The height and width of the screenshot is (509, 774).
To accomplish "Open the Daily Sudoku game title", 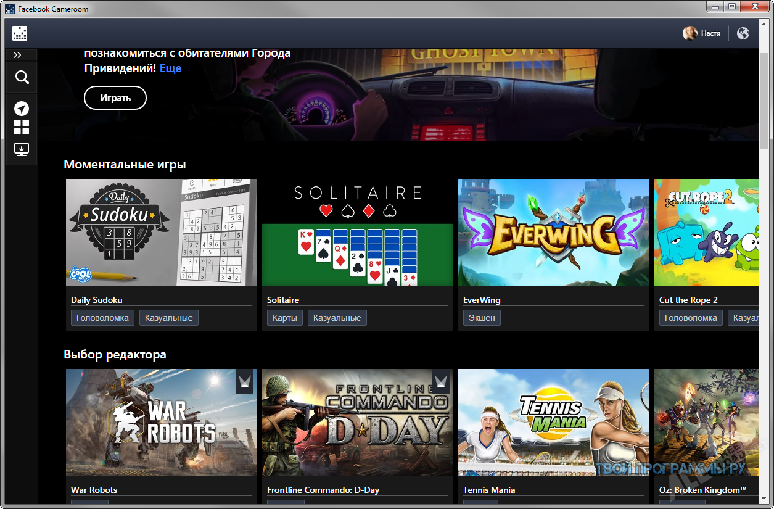I will 97,300.
